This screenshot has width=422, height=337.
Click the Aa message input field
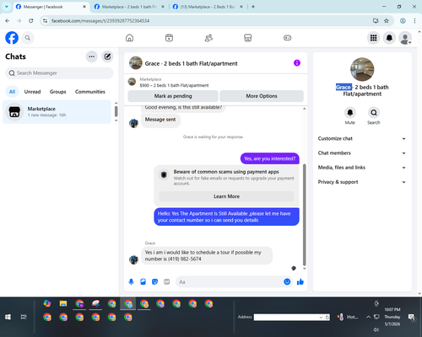click(230, 281)
